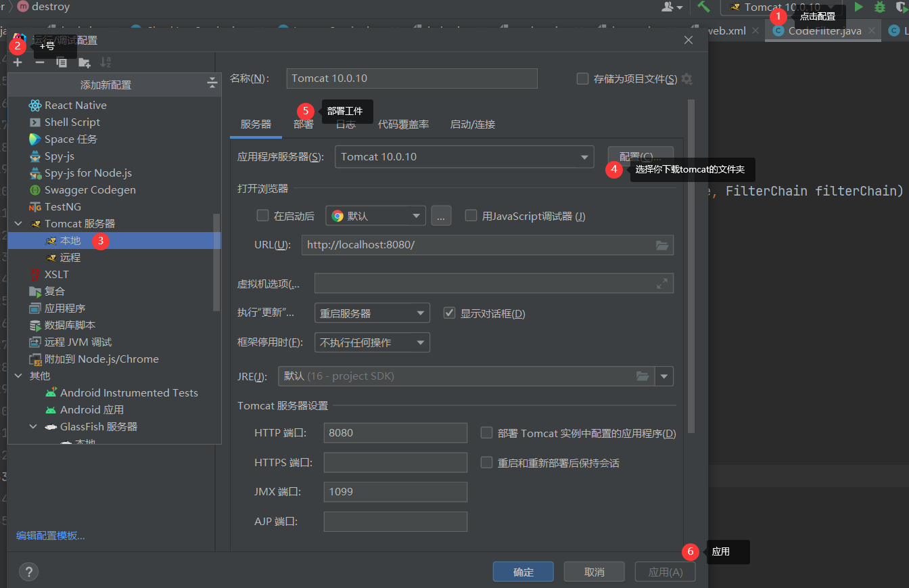
Task: Click the add configuration plus icon
Action: click(18, 62)
